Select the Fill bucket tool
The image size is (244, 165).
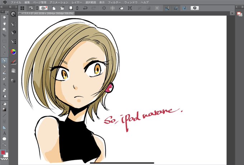pyautogui.click(x=4, y=103)
